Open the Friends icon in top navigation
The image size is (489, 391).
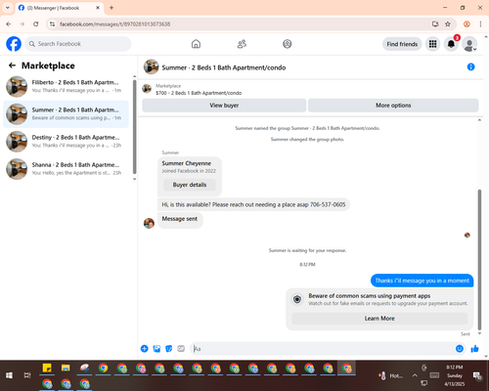click(242, 44)
